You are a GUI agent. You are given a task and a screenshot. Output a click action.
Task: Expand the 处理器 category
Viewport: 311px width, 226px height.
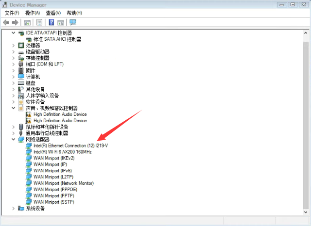[14, 45]
